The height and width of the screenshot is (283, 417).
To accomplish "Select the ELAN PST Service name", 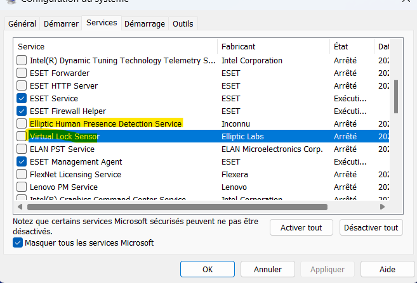I will coord(62,149).
